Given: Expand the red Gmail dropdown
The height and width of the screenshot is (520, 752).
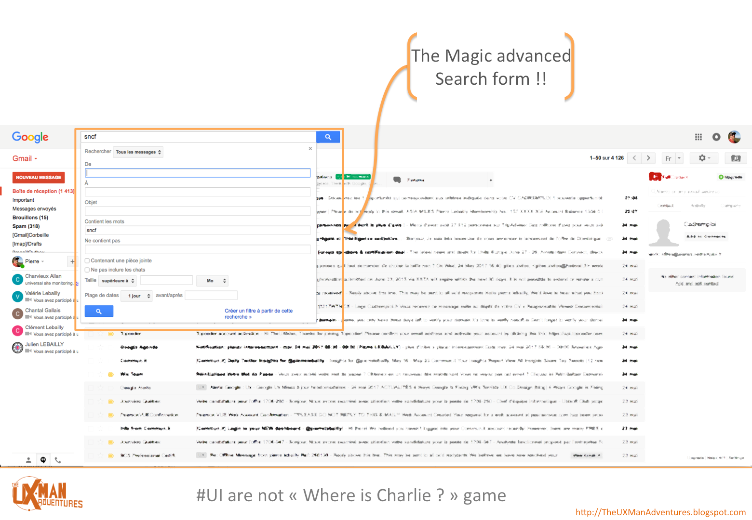Looking at the screenshot, I should pyautogui.click(x=25, y=158).
